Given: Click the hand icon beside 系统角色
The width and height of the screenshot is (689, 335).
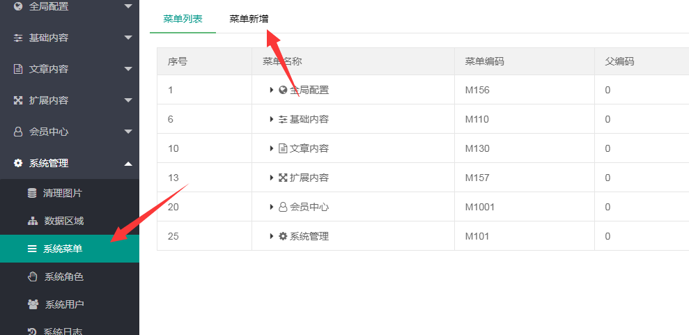Looking at the screenshot, I should pyautogui.click(x=32, y=276).
